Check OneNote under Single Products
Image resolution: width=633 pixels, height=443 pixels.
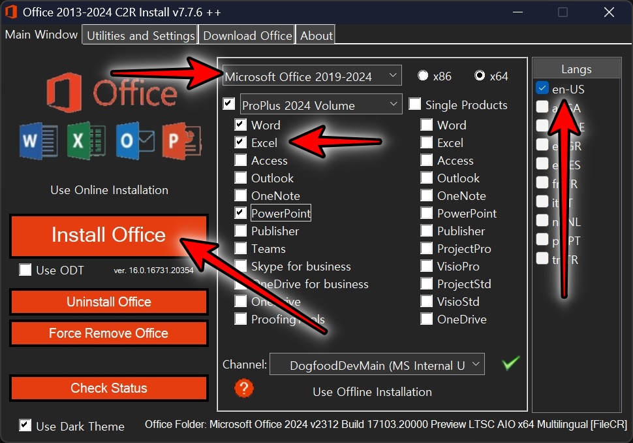[x=427, y=195]
